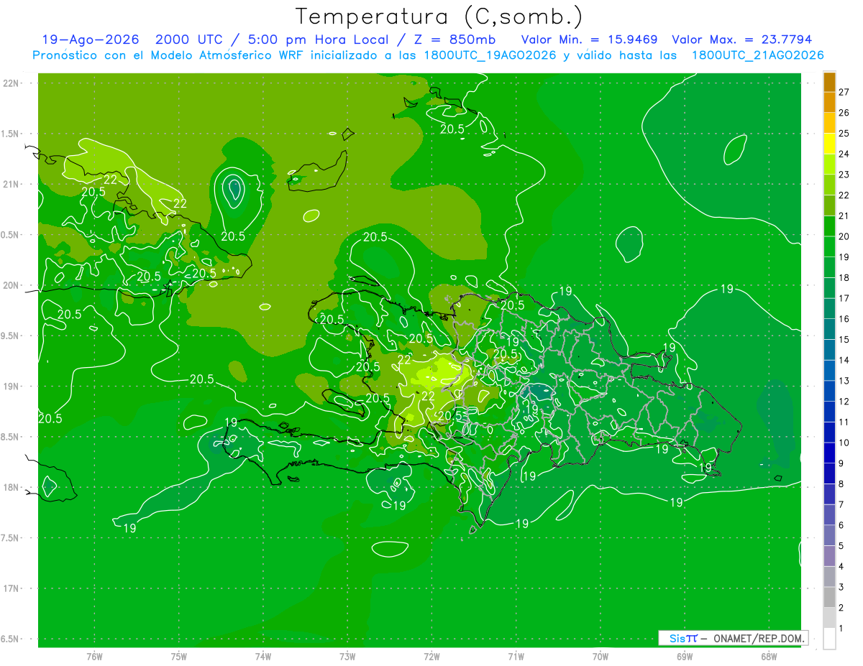Viewport: 863px width, 666px height.
Task: Pick the light gray swatch between 1 and 2
Action: pyautogui.click(x=829, y=618)
